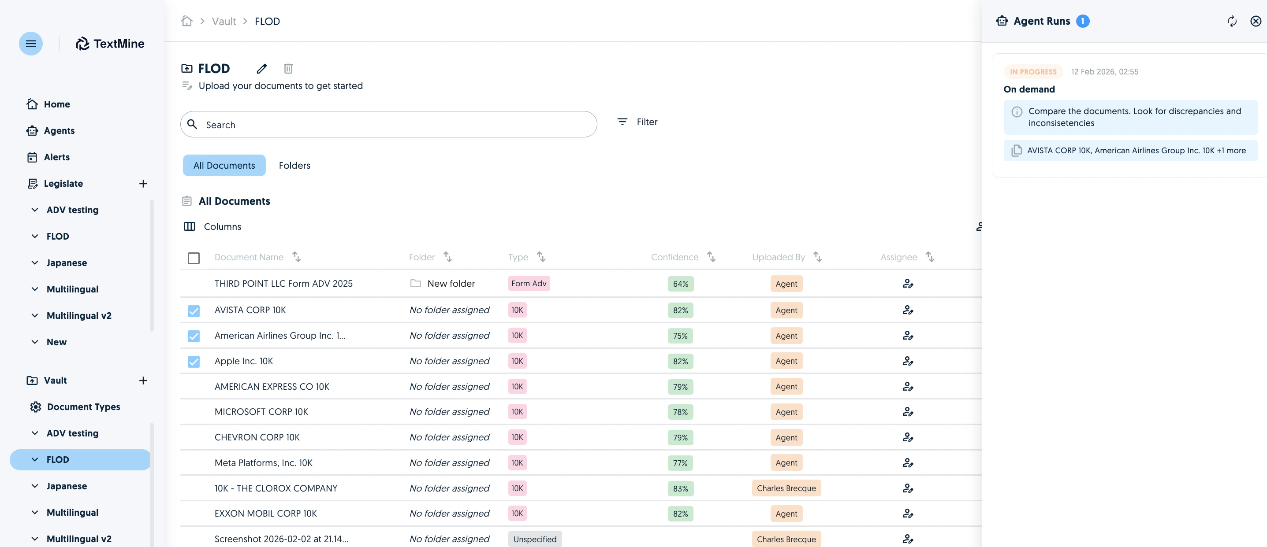Expand the selected FLOD vault chevron
This screenshot has height=547, width=1267.
pos(35,459)
